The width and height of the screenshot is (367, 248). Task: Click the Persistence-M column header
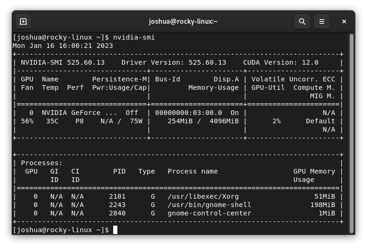[119, 79]
